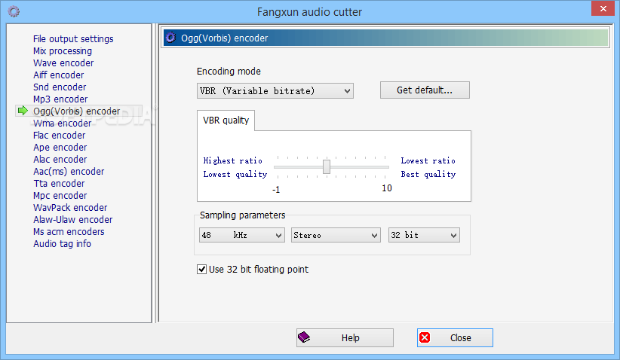This screenshot has width=620, height=360.
Task: Open Alaw-Ulaw encoder settings
Action: [x=72, y=219]
